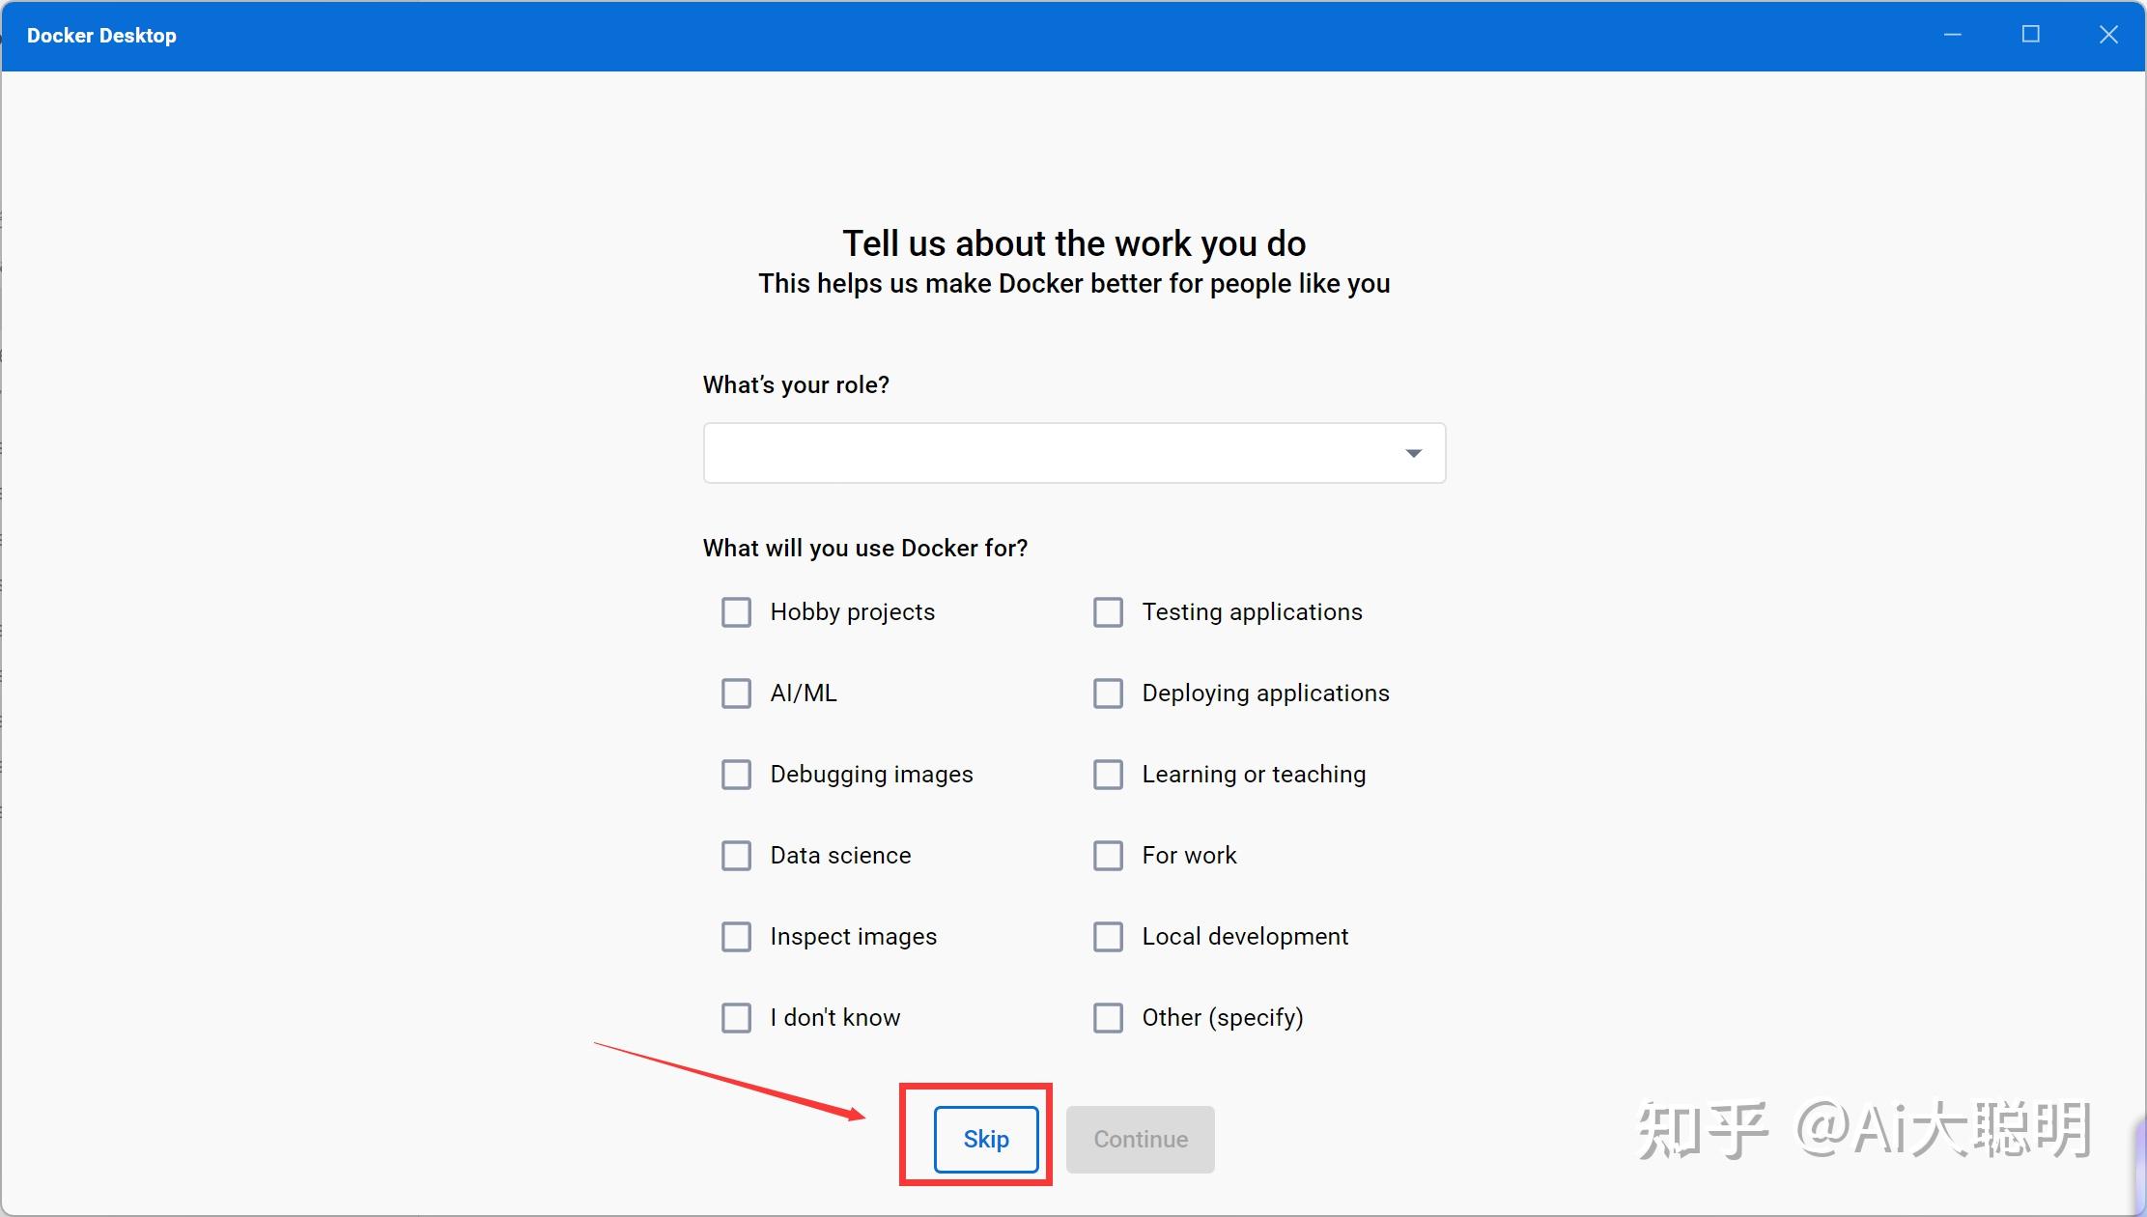Click the Skip button
The image size is (2147, 1217).
click(x=986, y=1140)
